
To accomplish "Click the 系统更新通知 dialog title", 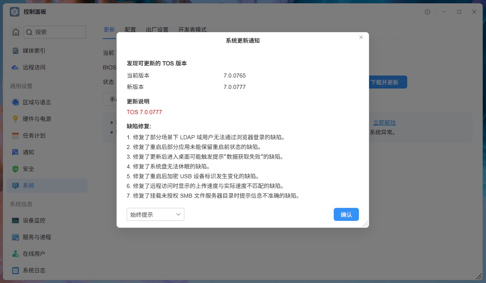I will pyautogui.click(x=243, y=41).
